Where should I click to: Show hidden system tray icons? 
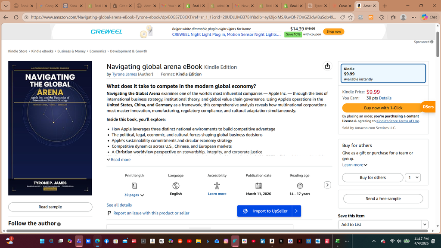(374, 241)
